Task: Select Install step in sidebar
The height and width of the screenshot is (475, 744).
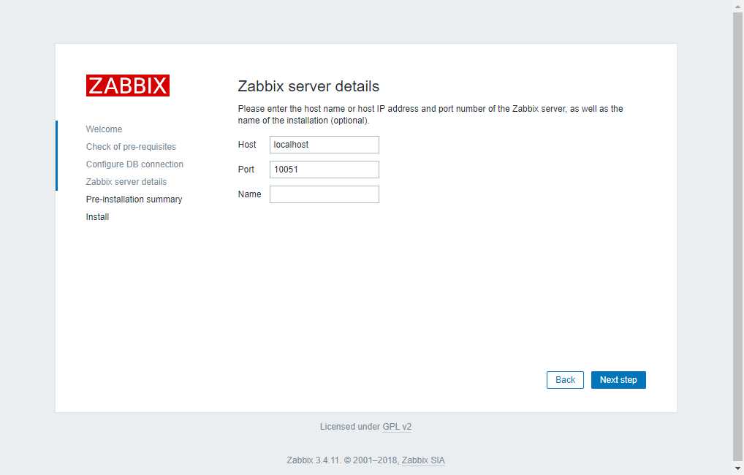Action: point(97,217)
